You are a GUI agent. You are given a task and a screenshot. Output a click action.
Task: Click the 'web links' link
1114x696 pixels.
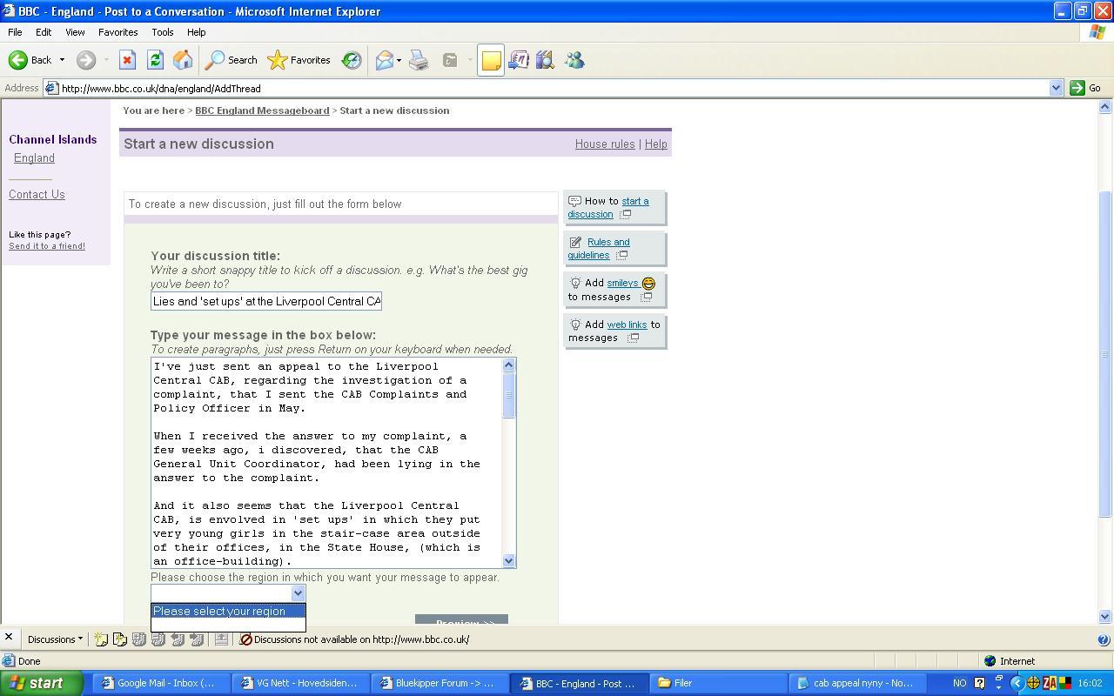(627, 325)
